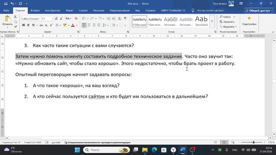
Task: Toggle italic (К) formatting
Action: (28, 25)
